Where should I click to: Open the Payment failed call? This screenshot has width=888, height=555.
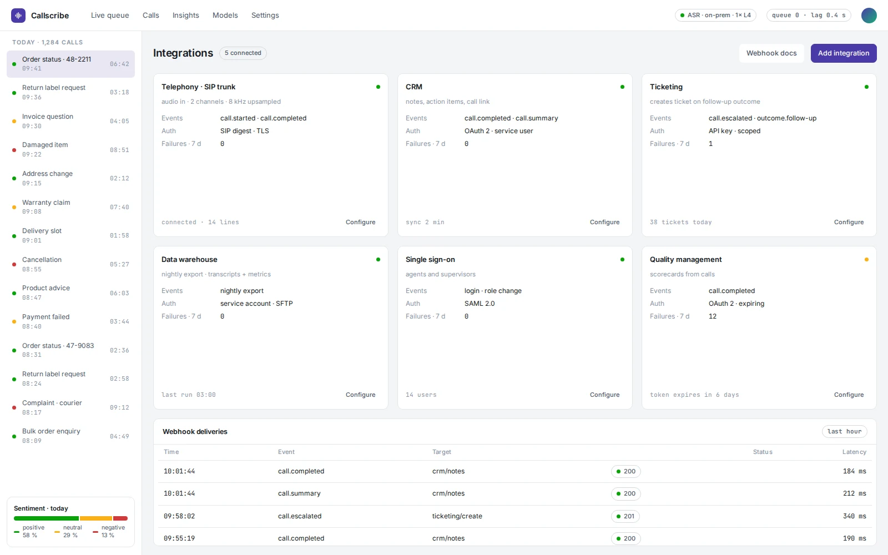coord(70,321)
